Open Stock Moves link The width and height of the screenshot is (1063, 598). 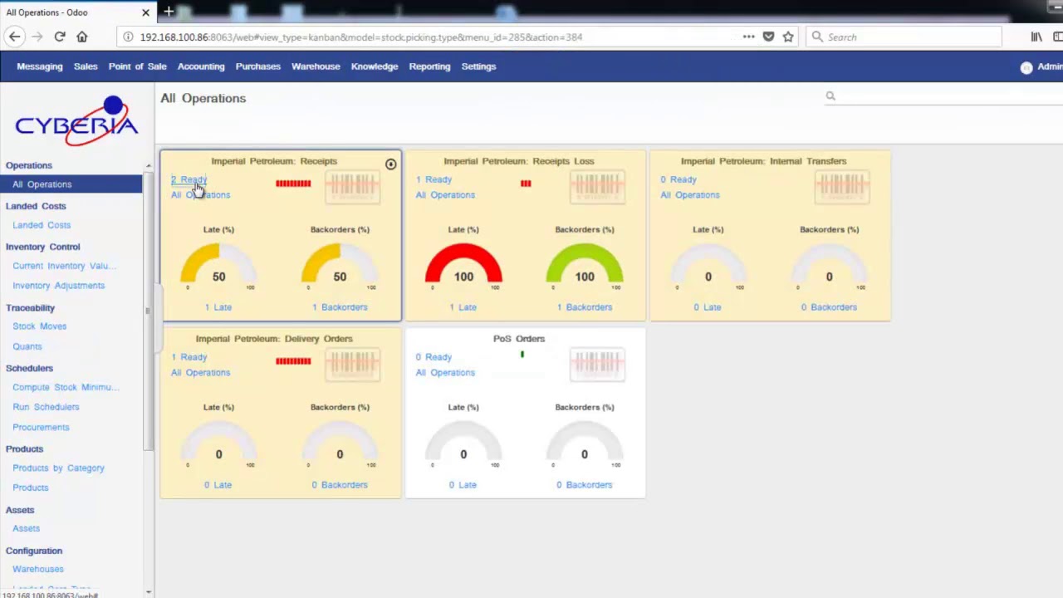(39, 326)
